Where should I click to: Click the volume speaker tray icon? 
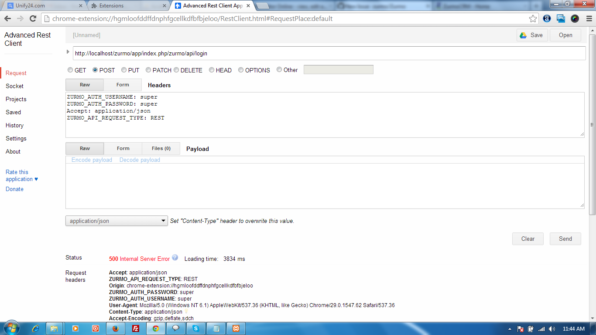(552, 329)
